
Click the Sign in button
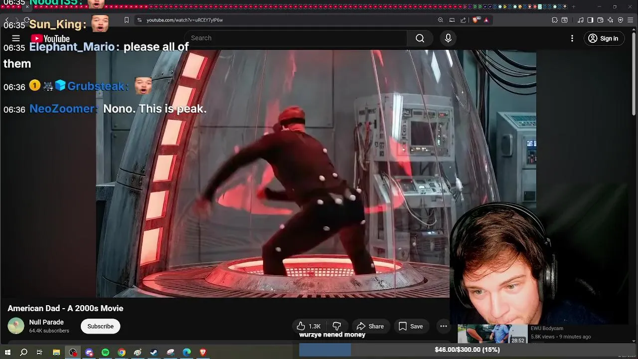coord(603,38)
